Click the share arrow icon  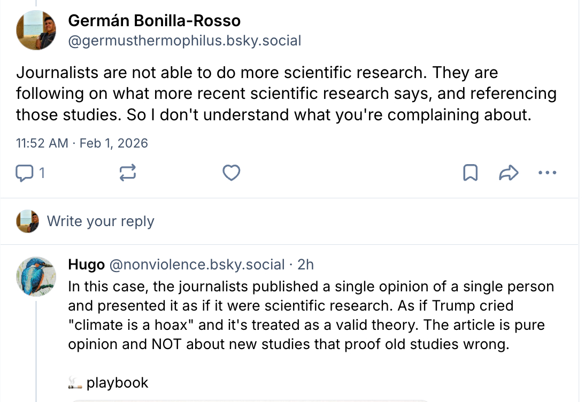[x=508, y=173]
